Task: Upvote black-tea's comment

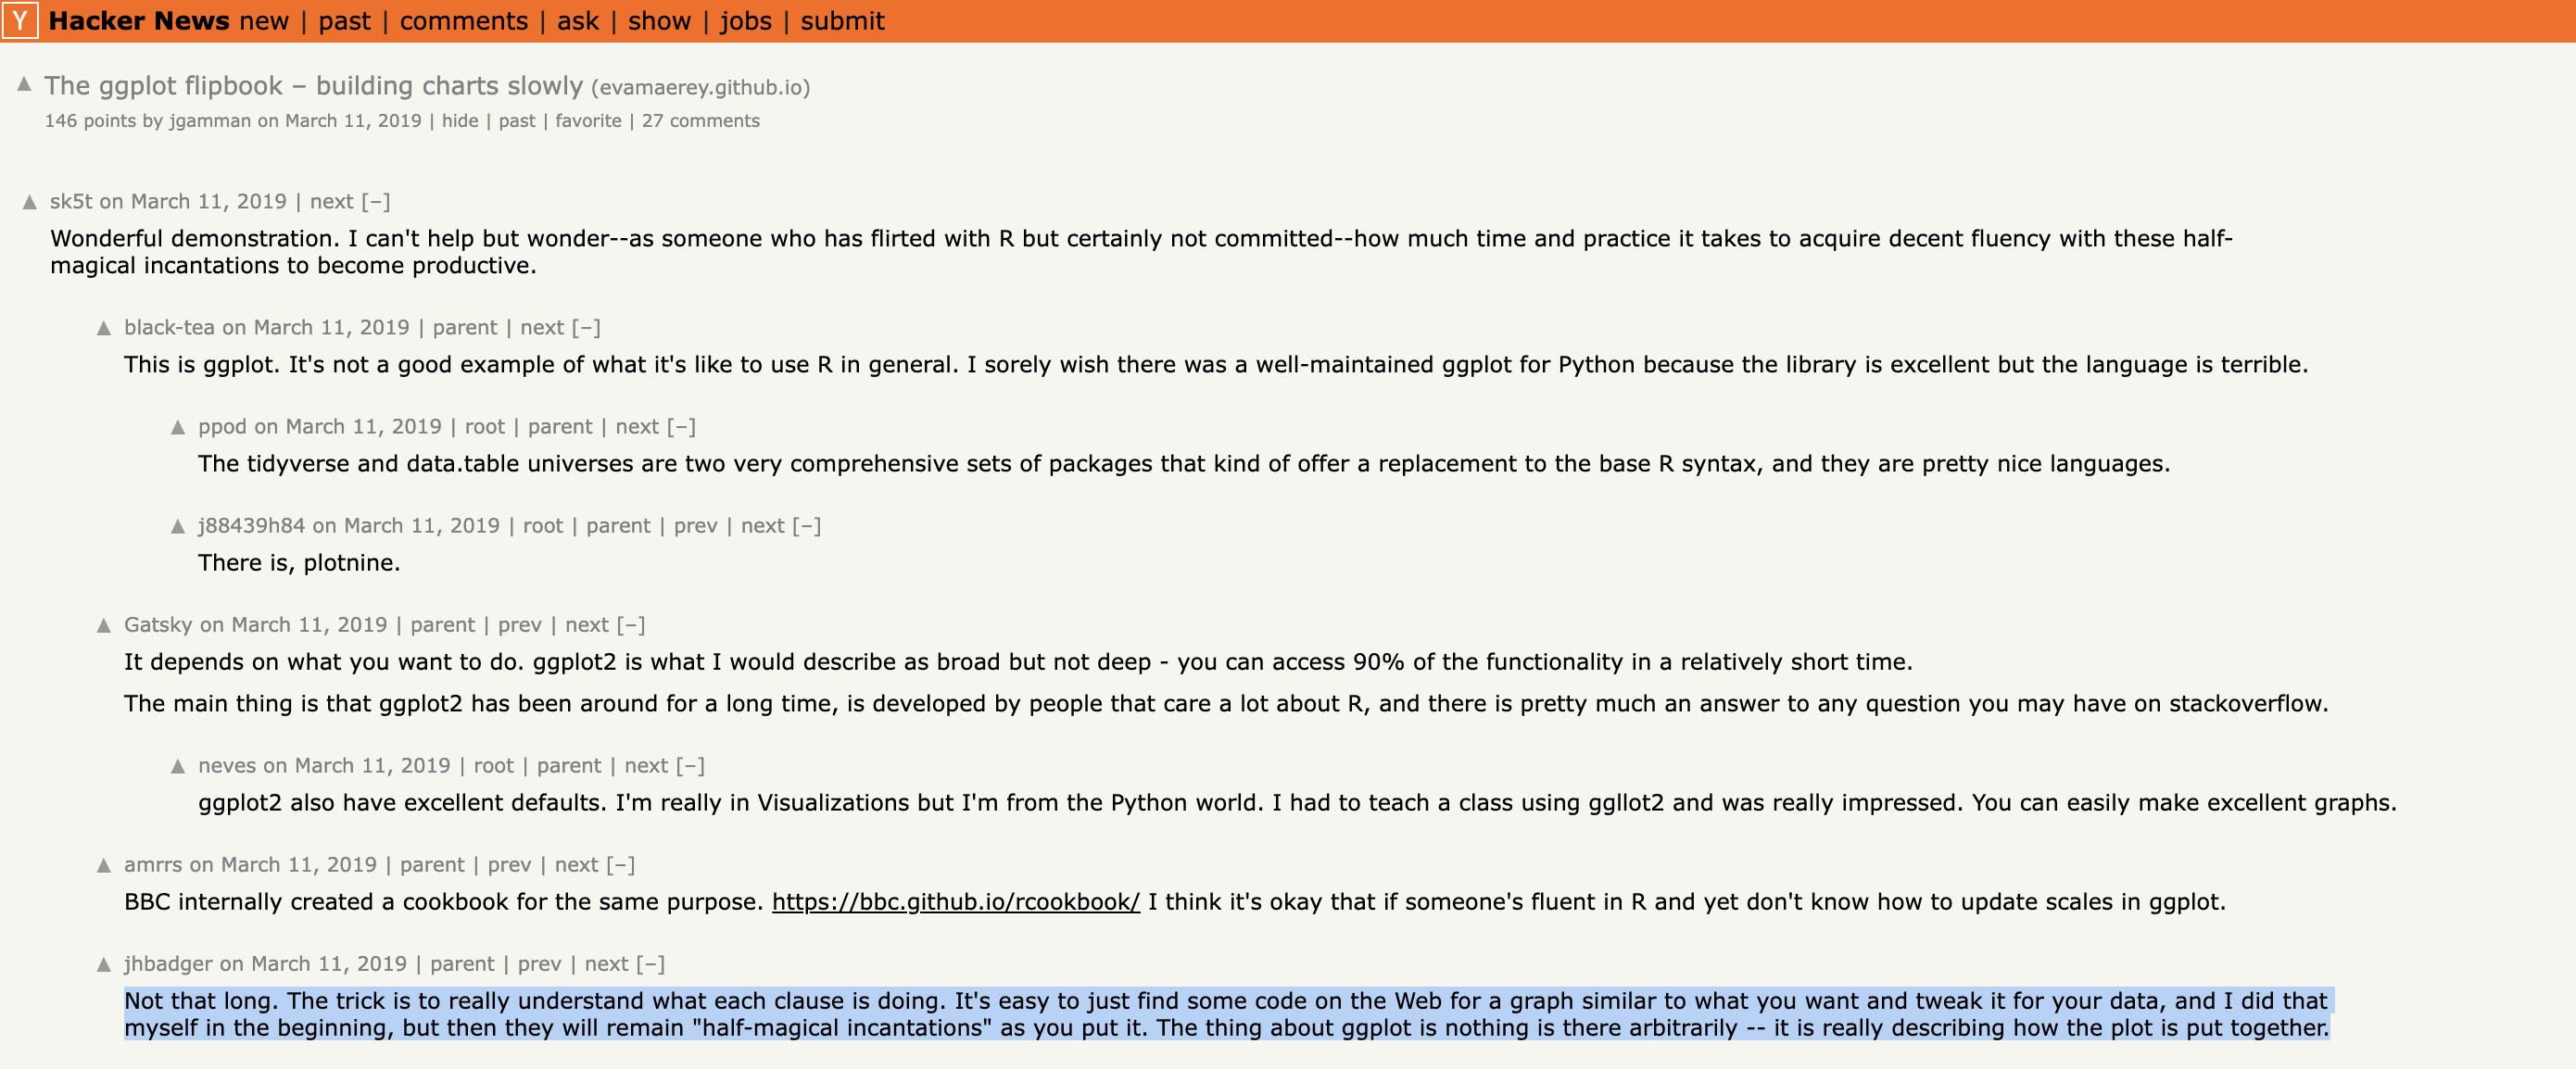Action: click(x=104, y=329)
